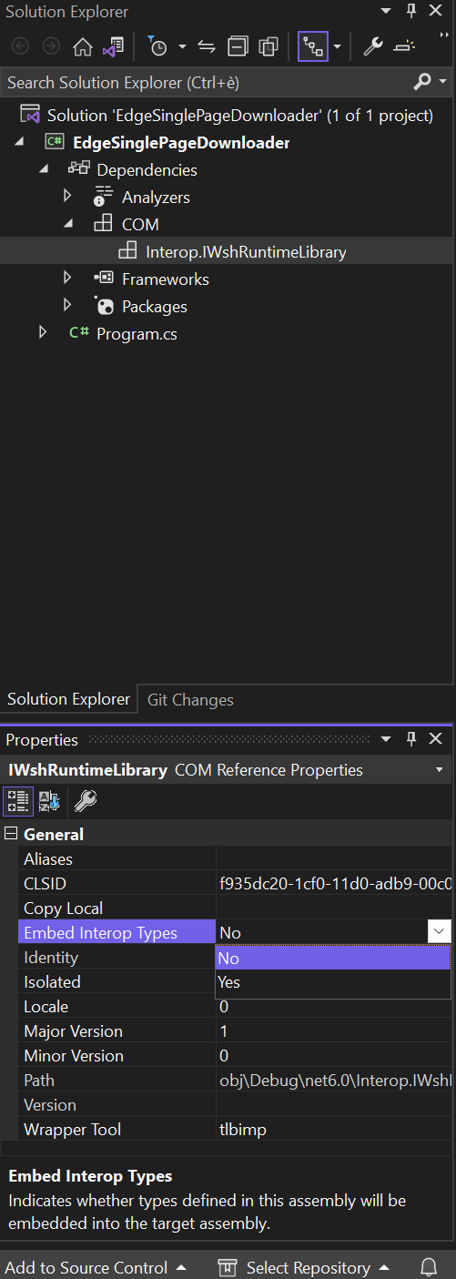The width and height of the screenshot is (456, 1279).
Task: Click Select Repository in status bar
Action: pos(304,1267)
